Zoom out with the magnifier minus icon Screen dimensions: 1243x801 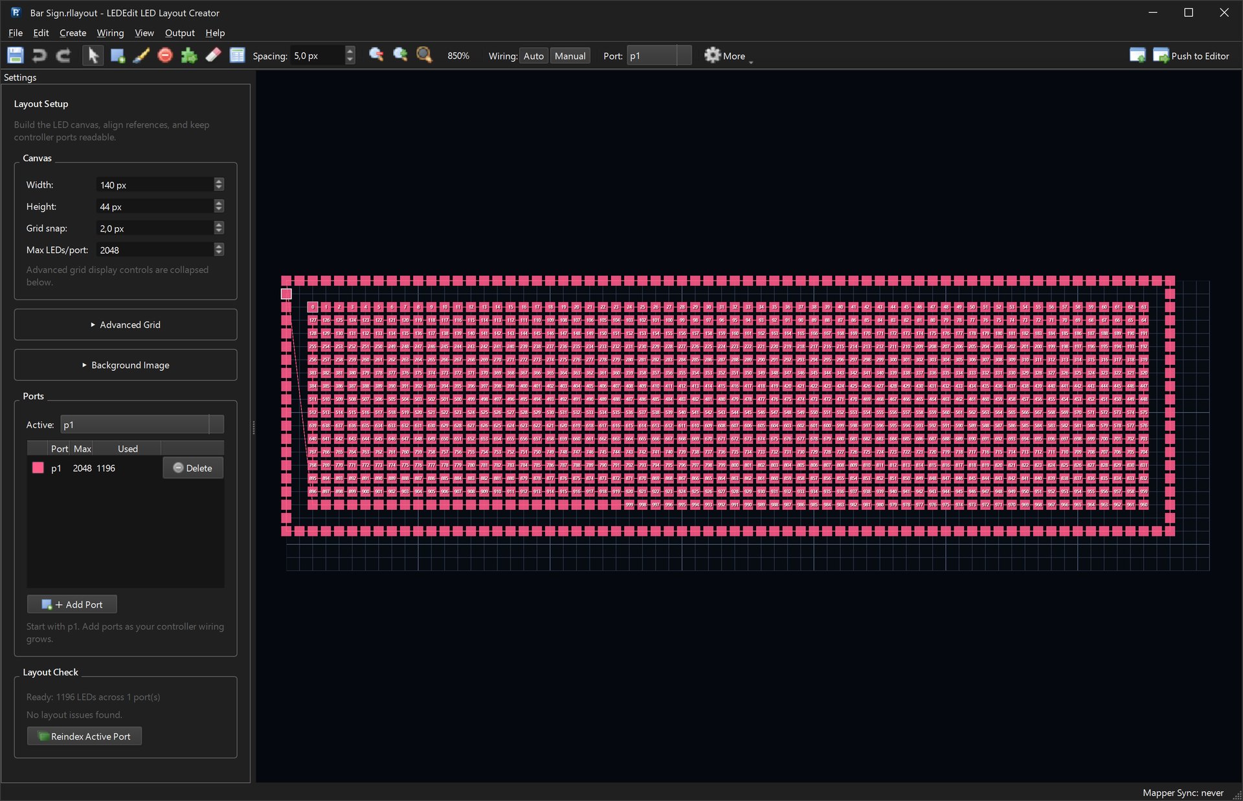(x=376, y=55)
